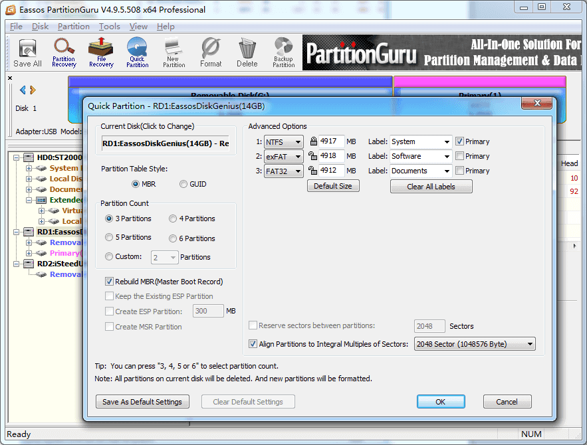587x445 pixels.
Task: Click Quick Partition toolbar icon
Action: tap(137, 52)
